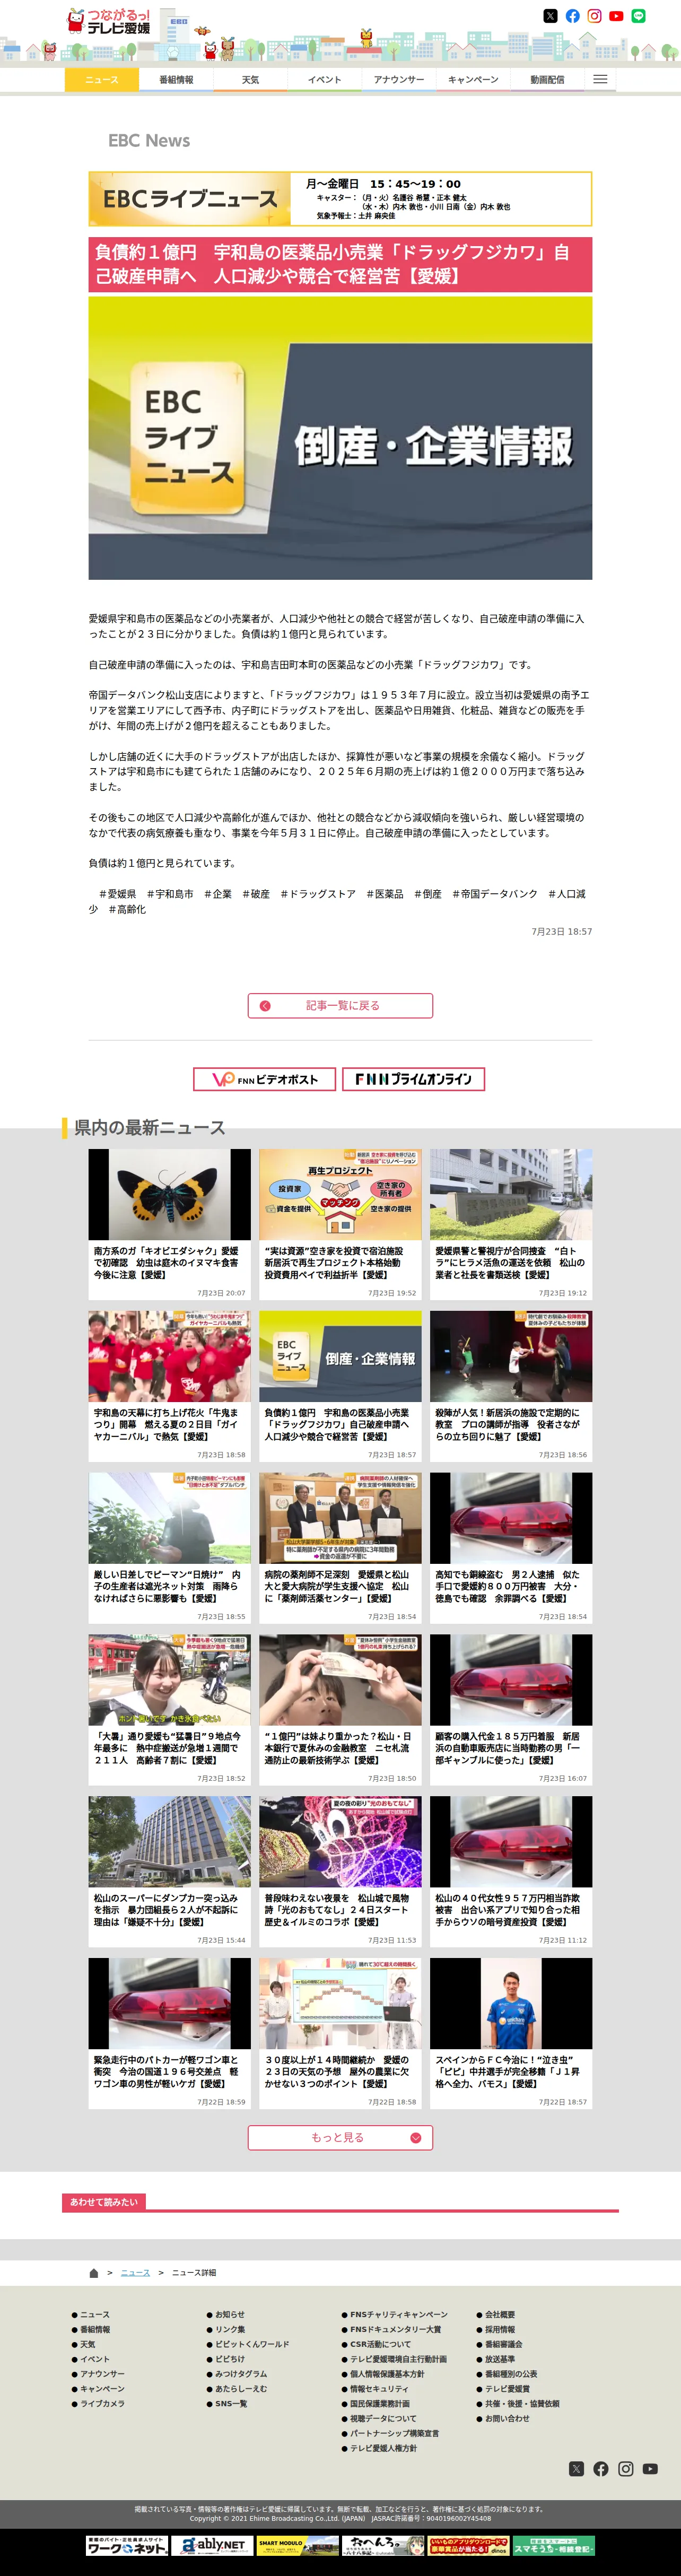
Task: Click the #ドラッグストア hashtag
Action: 318,894
